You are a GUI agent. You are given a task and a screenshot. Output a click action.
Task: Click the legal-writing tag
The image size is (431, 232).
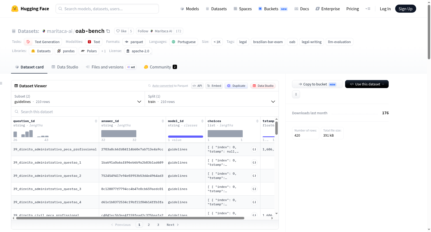312,42
